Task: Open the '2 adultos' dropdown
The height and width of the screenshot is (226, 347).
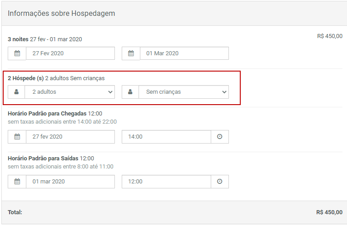Action: coord(70,92)
